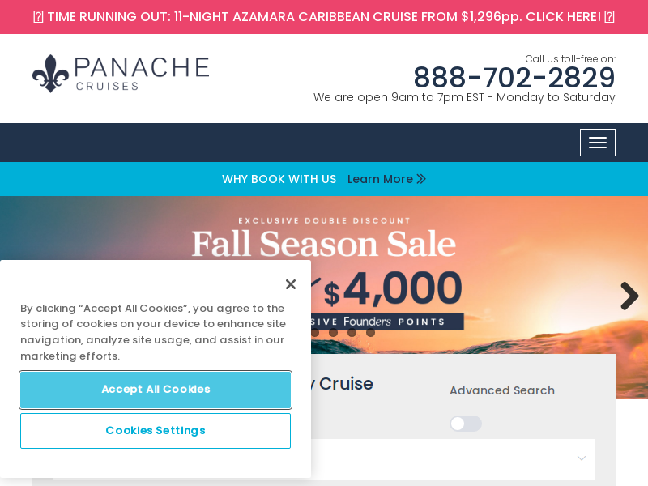Call toll-free number 888-702-2829
This screenshot has height=486, width=648.
pyautogui.click(x=514, y=77)
